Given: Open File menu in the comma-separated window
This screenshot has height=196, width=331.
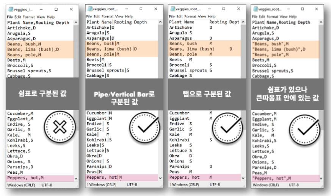Looking at the screenshot, I should tap(10, 17).
